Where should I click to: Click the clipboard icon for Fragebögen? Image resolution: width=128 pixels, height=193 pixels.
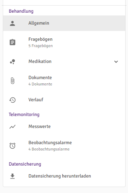coord(12,42)
